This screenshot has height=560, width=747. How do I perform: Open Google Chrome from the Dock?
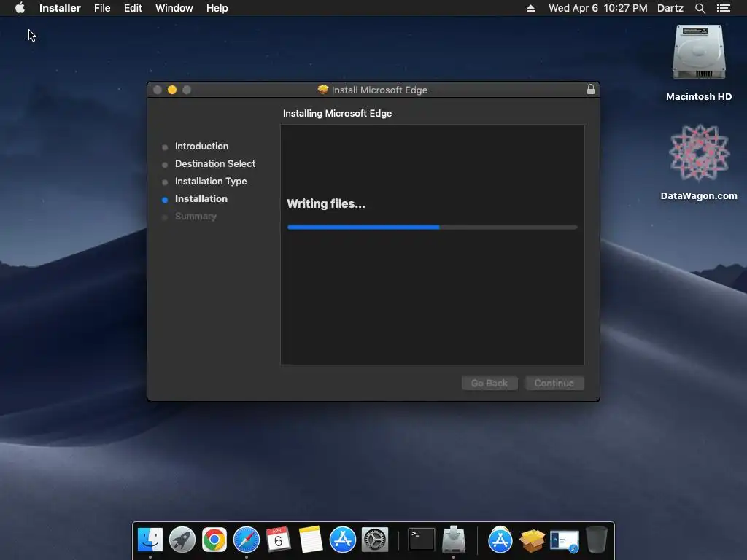214,540
